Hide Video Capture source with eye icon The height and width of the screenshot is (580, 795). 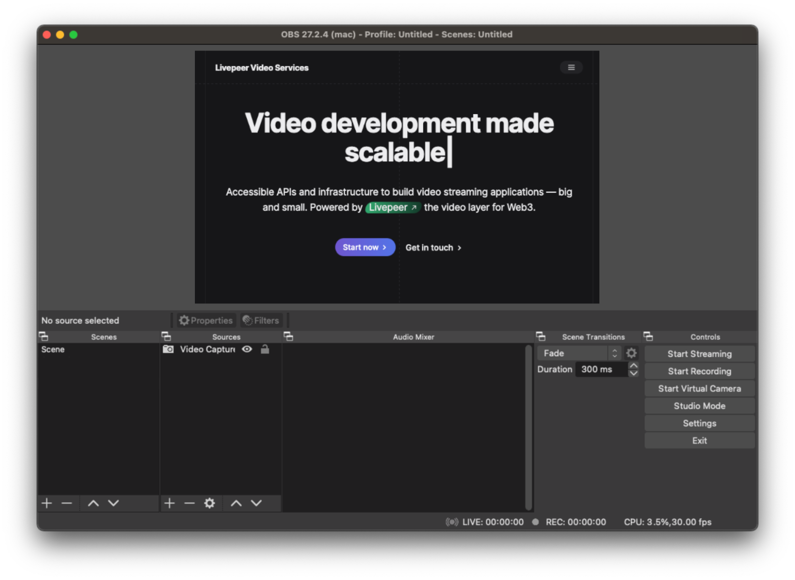pyautogui.click(x=247, y=349)
